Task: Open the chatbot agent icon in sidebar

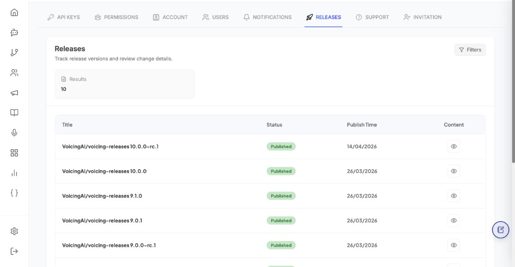Action: point(14,33)
